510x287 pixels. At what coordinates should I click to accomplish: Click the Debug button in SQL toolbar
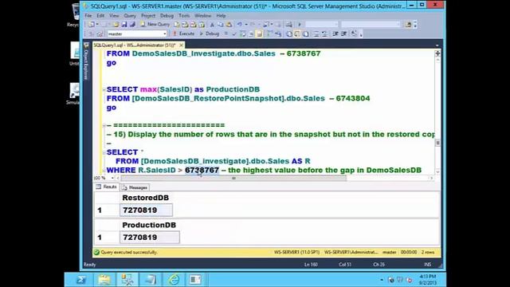[x=209, y=33]
